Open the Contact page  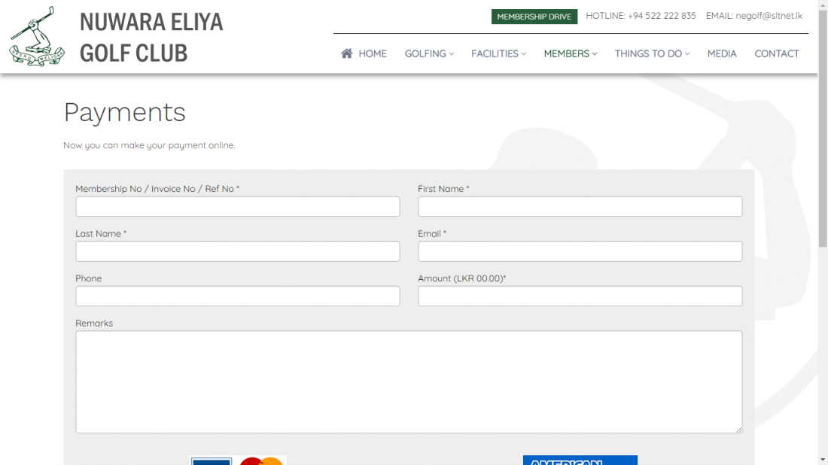[x=777, y=53]
